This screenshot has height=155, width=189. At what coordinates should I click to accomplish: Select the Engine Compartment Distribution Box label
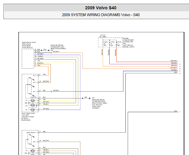coord(128,43)
